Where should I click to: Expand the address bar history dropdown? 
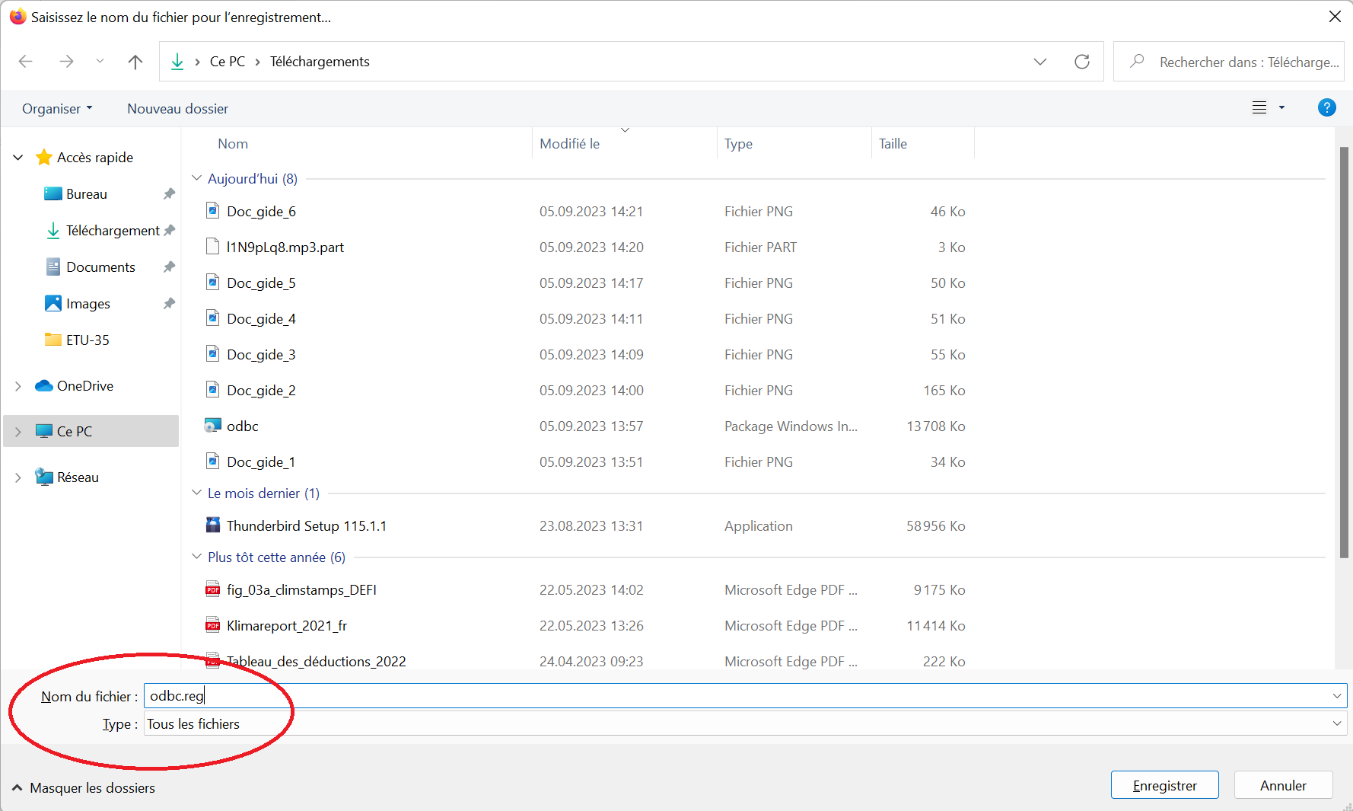[1039, 62]
